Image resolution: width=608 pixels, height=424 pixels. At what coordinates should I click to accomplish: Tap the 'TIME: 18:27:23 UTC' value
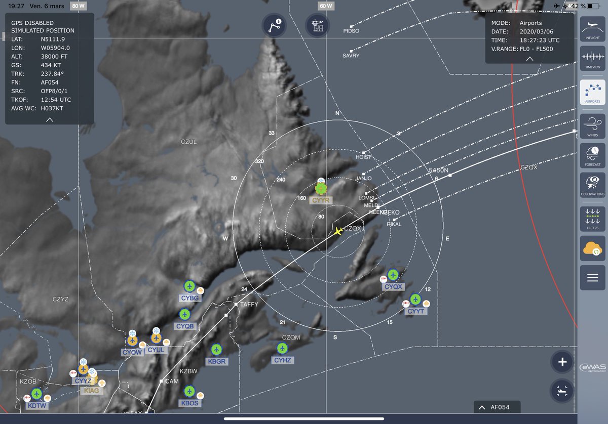coord(539,40)
